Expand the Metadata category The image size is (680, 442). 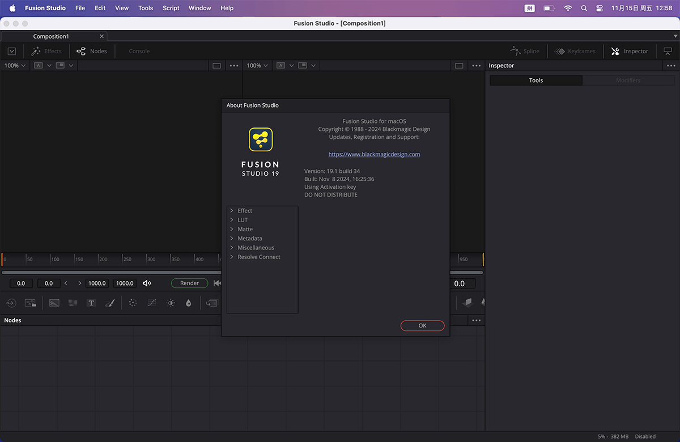pyautogui.click(x=232, y=239)
